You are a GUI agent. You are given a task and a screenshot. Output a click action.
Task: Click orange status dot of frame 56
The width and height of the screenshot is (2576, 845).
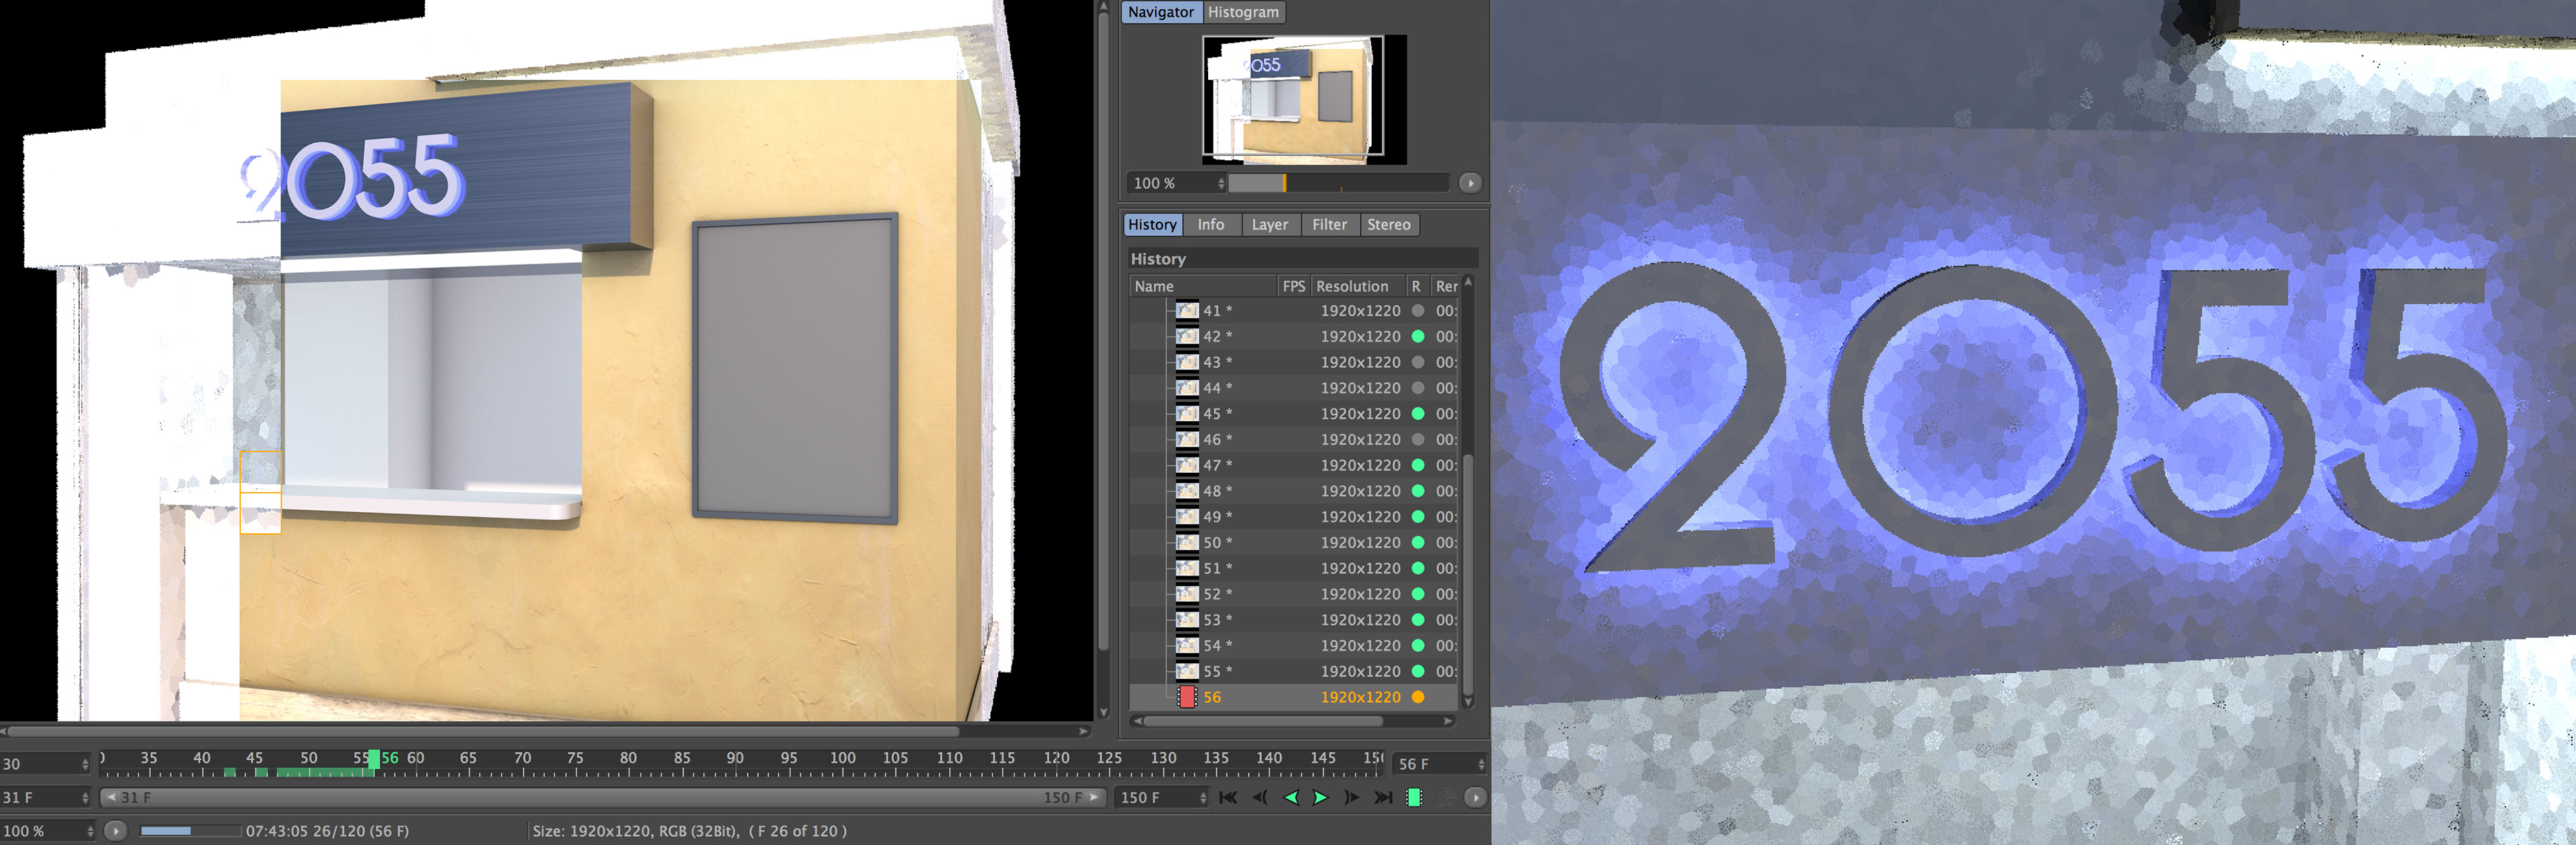tap(1417, 697)
